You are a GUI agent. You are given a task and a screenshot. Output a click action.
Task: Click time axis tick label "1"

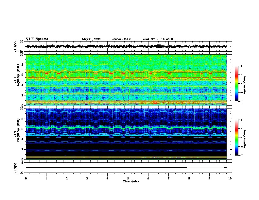click(46, 178)
